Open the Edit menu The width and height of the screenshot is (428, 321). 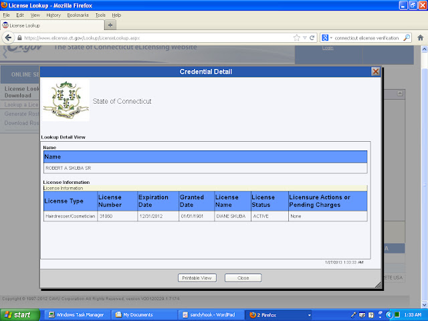click(20, 15)
